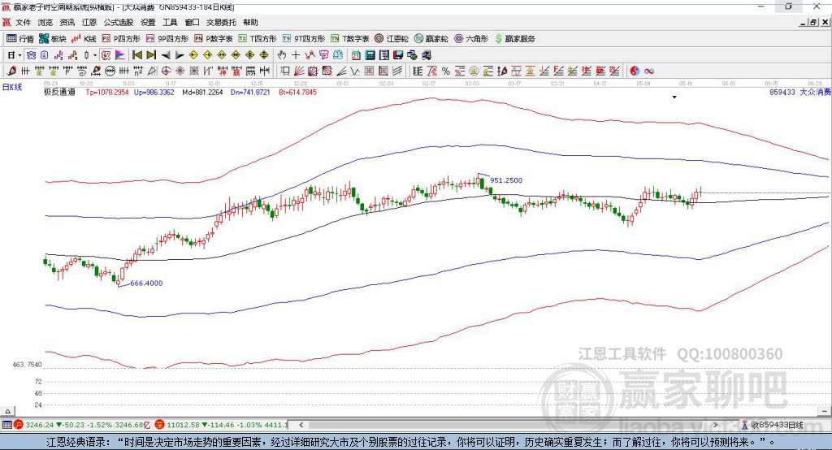
Task: Click the Md=881.2264 indicator value
Action: (202, 93)
